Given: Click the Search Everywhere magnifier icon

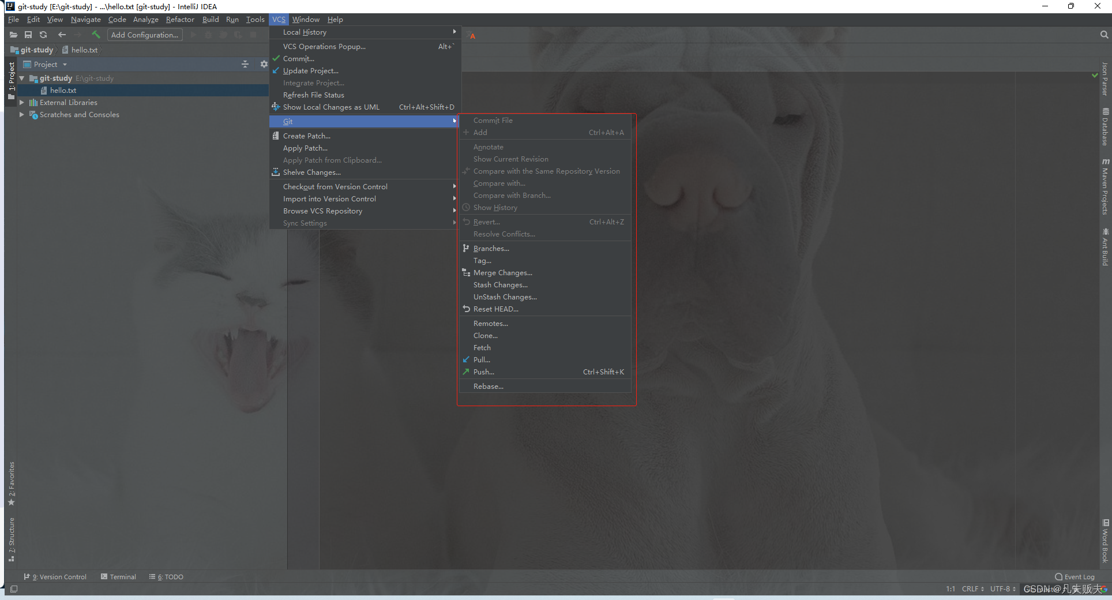Looking at the screenshot, I should point(1104,35).
